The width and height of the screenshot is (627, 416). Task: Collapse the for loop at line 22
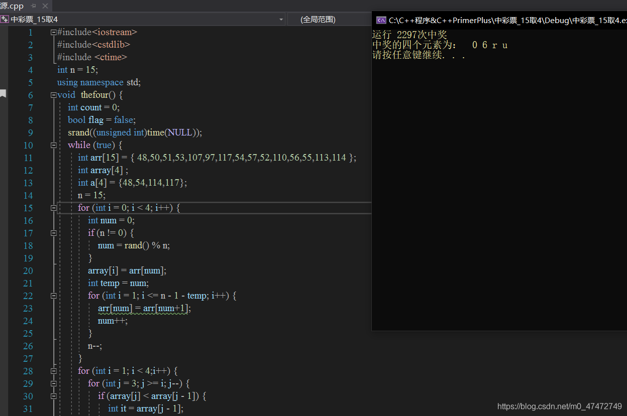(54, 296)
